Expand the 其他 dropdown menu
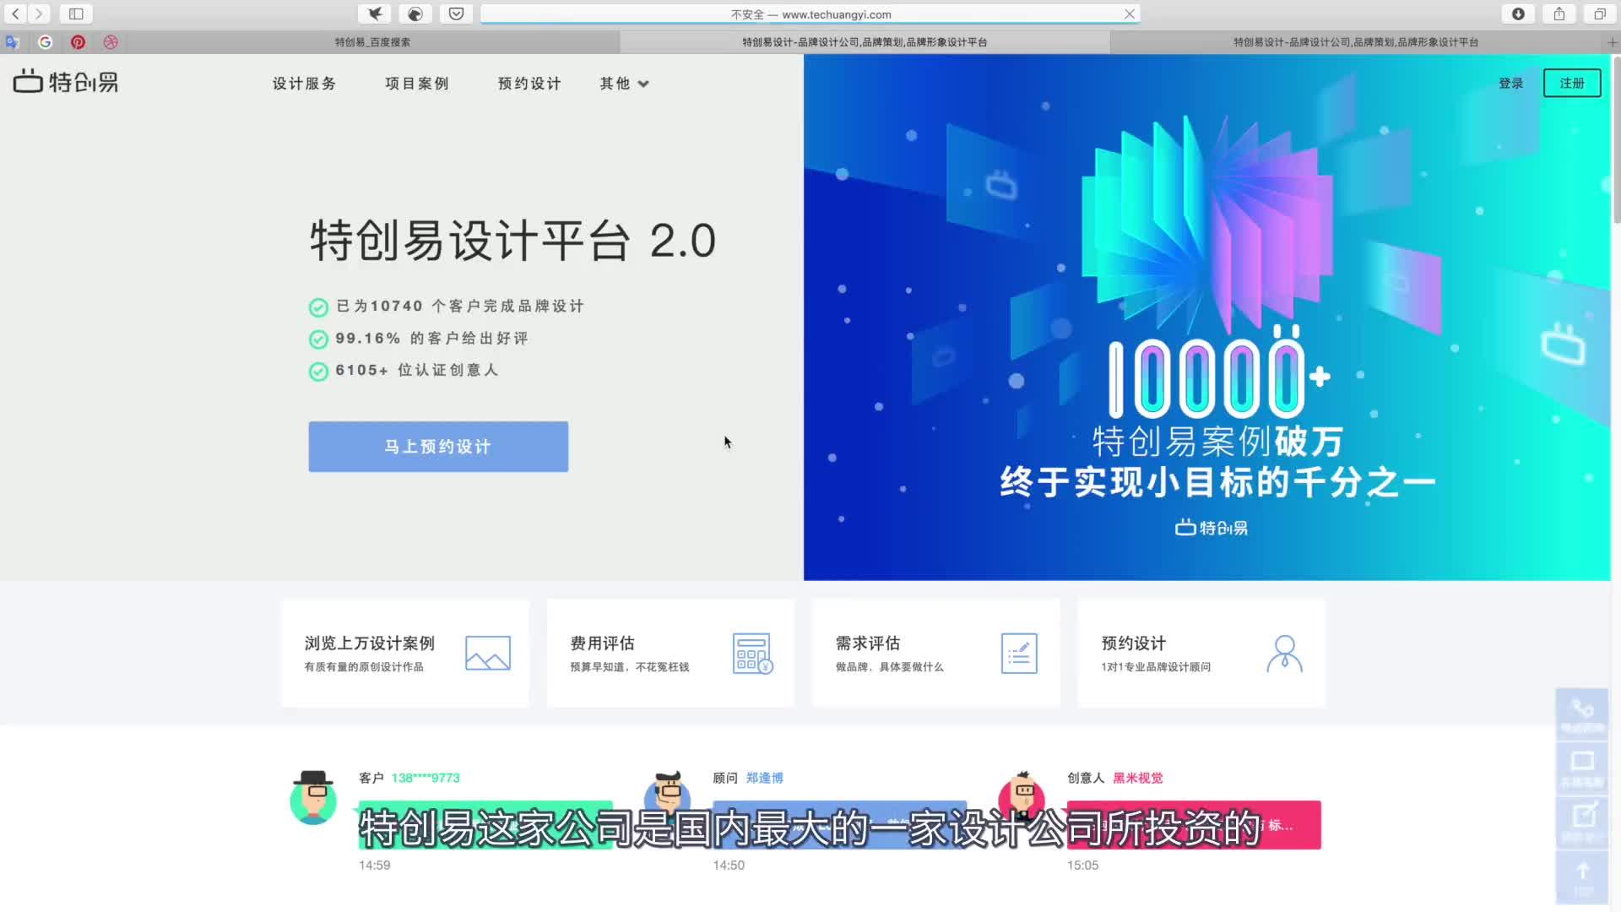Image resolution: width=1621 pixels, height=912 pixels. click(x=624, y=84)
